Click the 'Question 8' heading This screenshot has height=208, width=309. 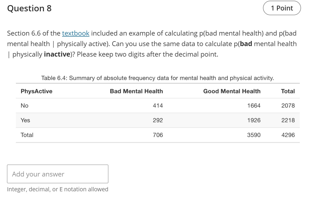coord(29,8)
